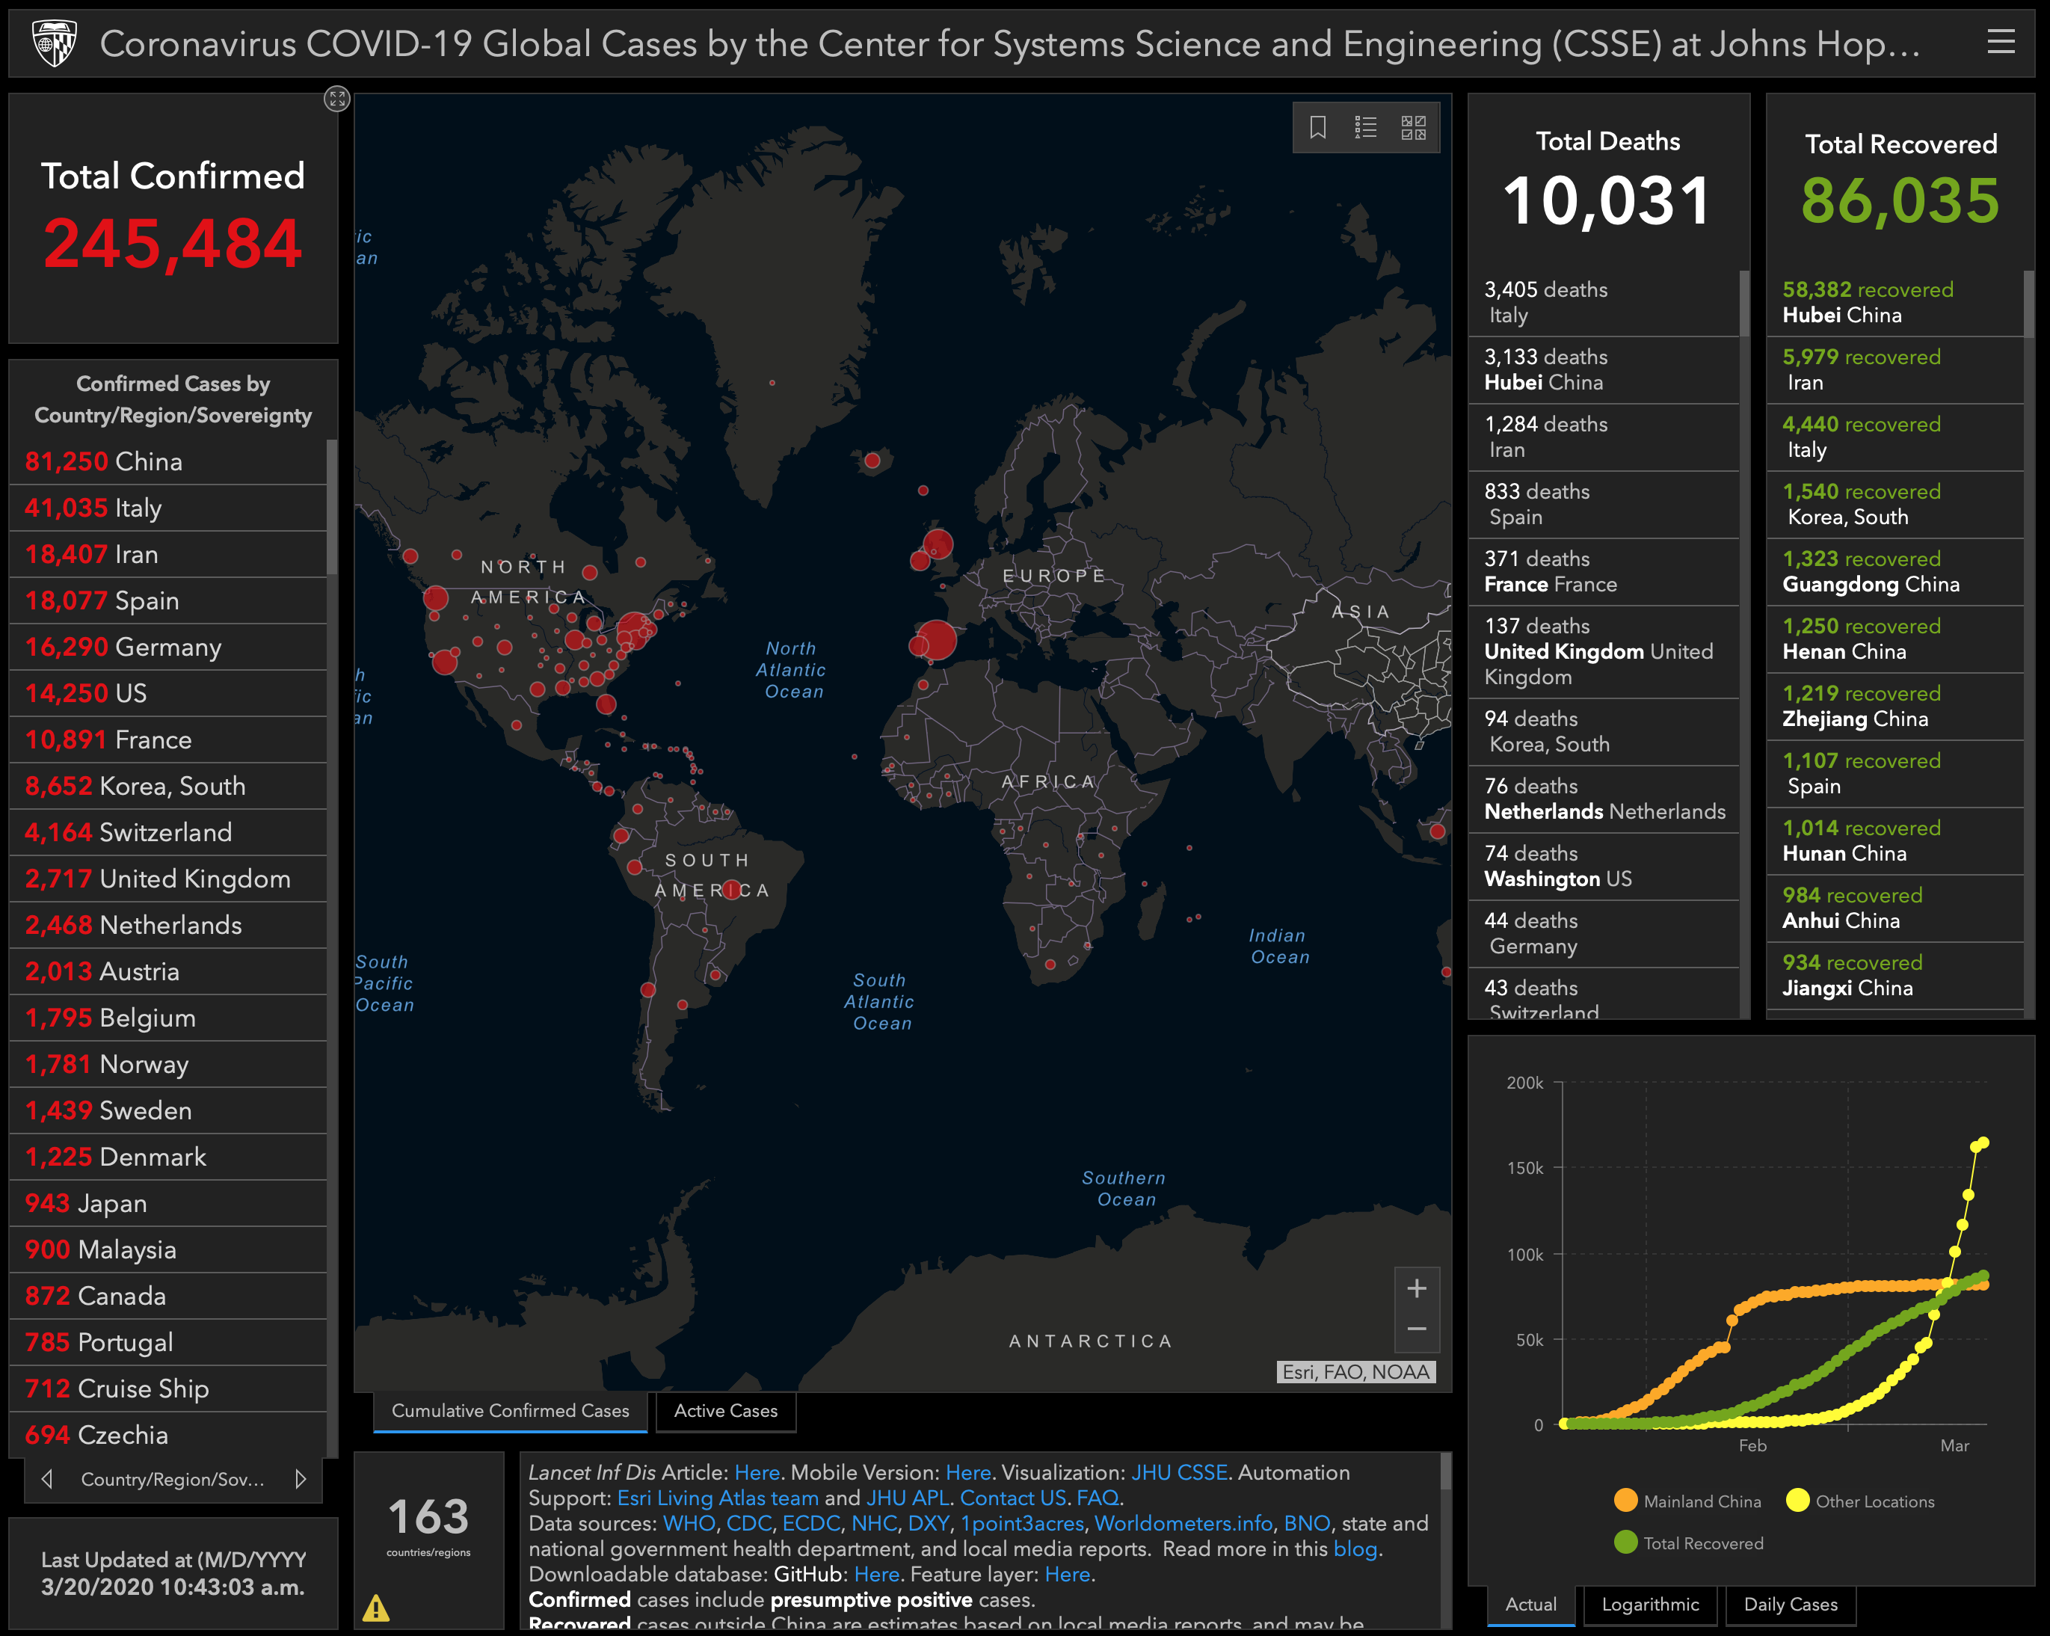
Task: Click the large red circle over Spain
Action: [937, 640]
